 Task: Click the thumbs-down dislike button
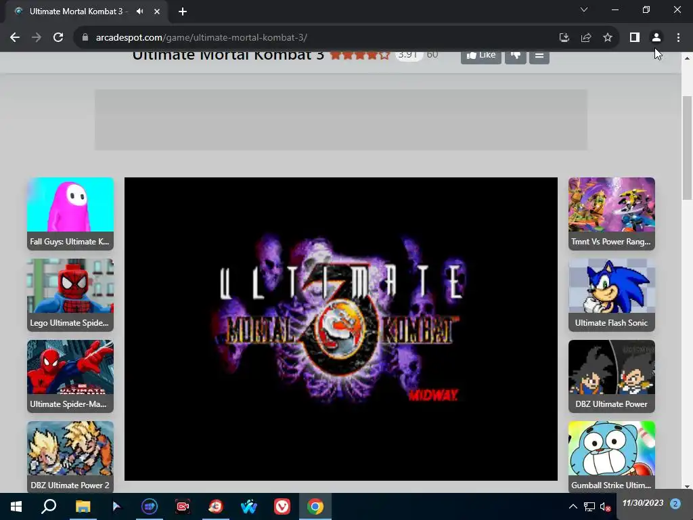(x=515, y=57)
